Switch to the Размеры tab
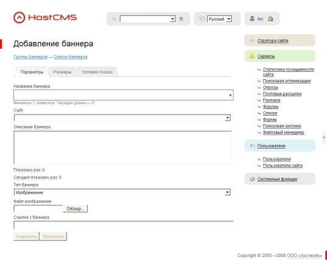327x260 pixels. (62, 72)
